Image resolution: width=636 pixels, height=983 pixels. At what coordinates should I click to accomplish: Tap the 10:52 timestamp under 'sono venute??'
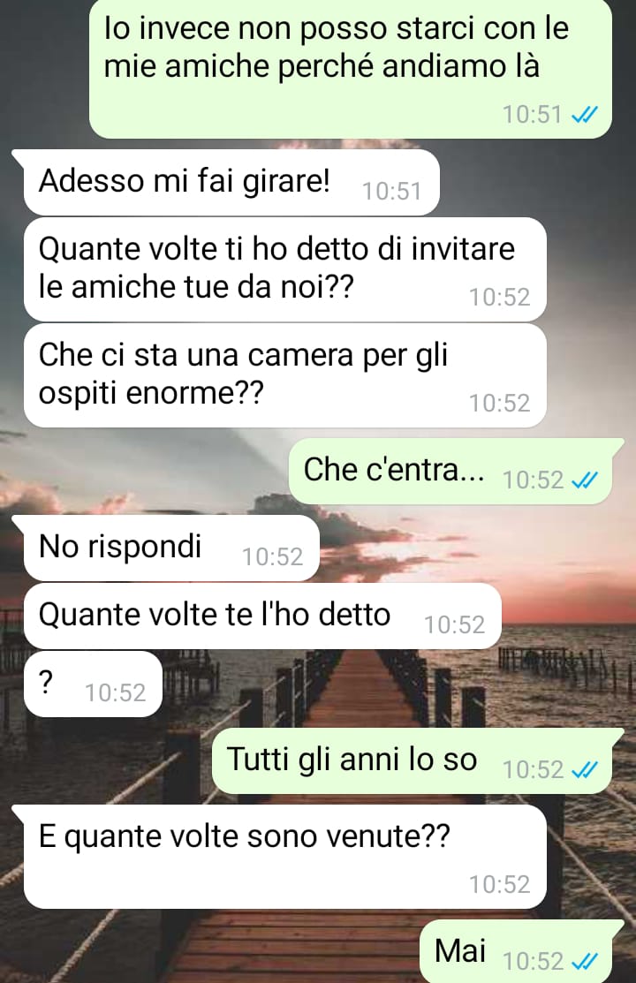click(500, 885)
